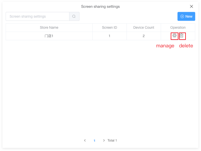201x151 pixels.
Task: Focus the Screen sharing settings search field
Action: pyautogui.click(x=37, y=16)
